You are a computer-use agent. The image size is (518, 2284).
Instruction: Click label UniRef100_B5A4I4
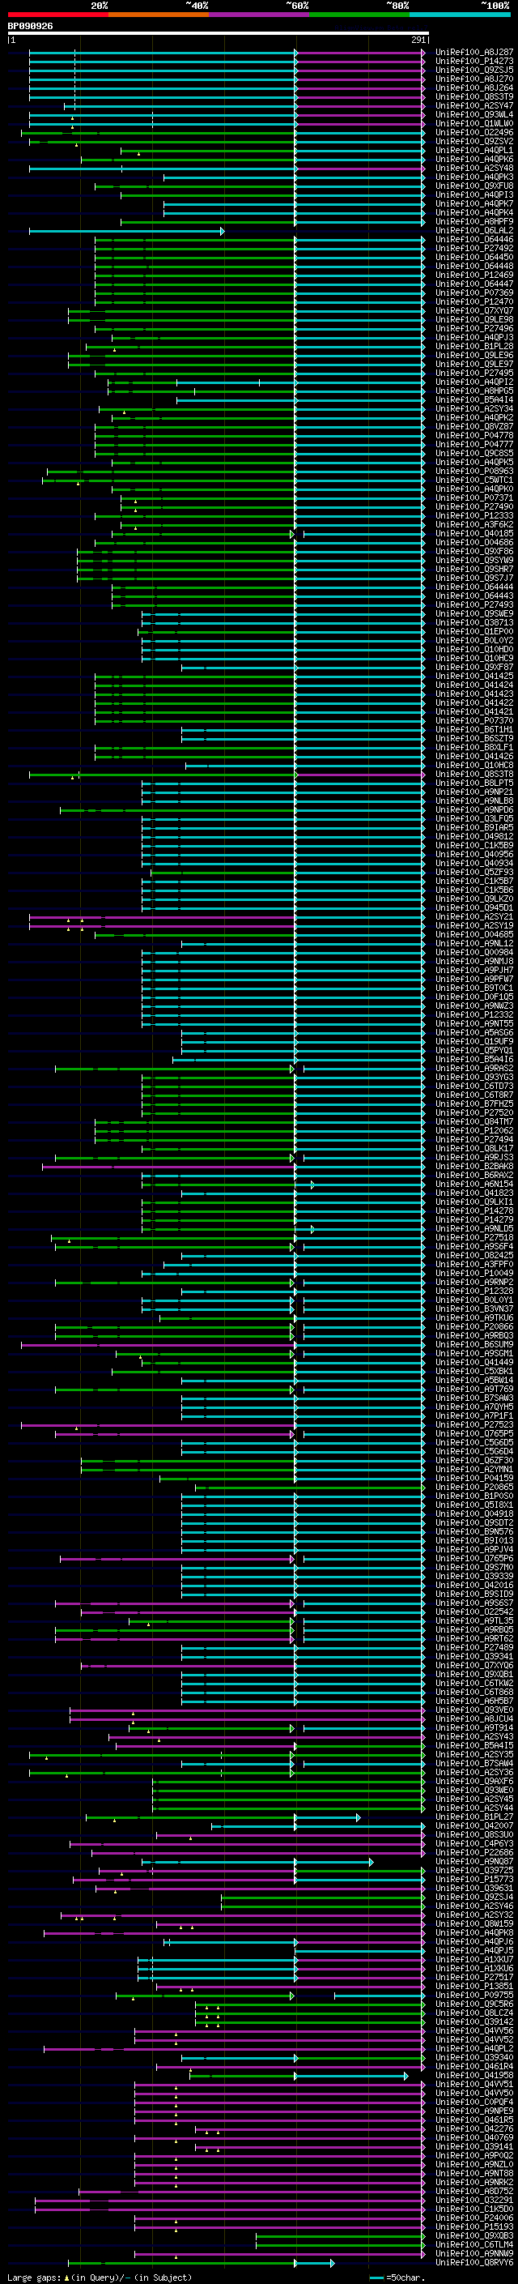pyautogui.click(x=474, y=400)
